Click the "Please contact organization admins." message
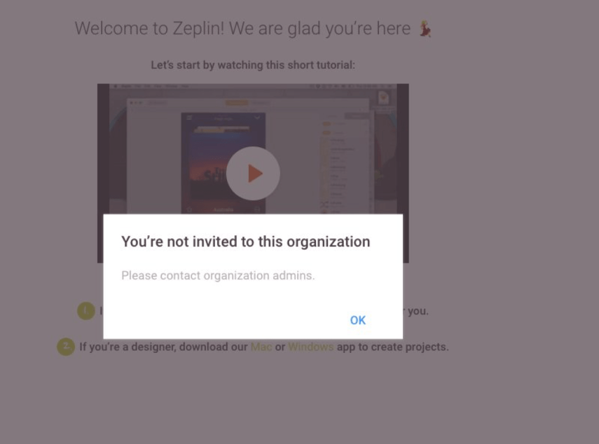Viewport: 599px width, 444px height. pyautogui.click(x=218, y=276)
